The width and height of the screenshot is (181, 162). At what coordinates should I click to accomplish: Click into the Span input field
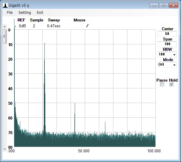coord(167,44)
